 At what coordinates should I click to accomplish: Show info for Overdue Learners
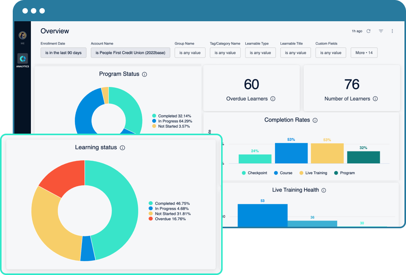(x=273, y=98)
